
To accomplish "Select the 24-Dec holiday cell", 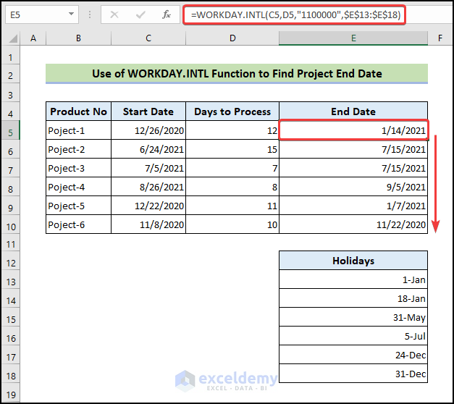I will (x=353, y=355).
